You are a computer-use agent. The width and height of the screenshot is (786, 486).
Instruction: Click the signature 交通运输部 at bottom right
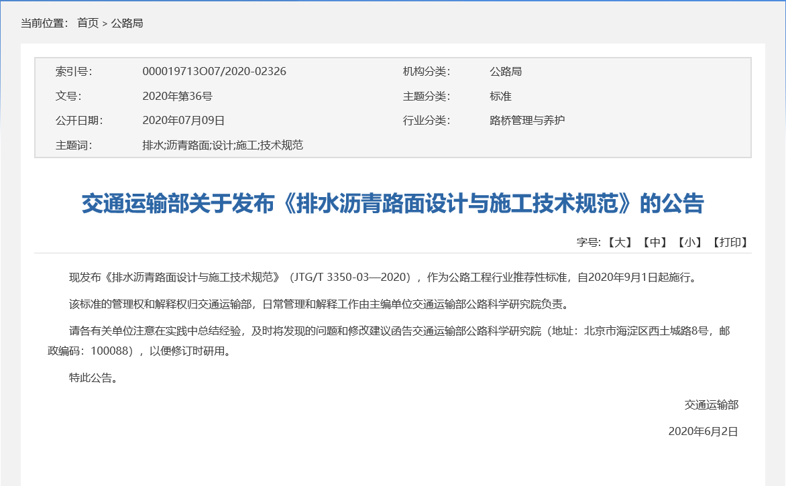click(712, 405)
